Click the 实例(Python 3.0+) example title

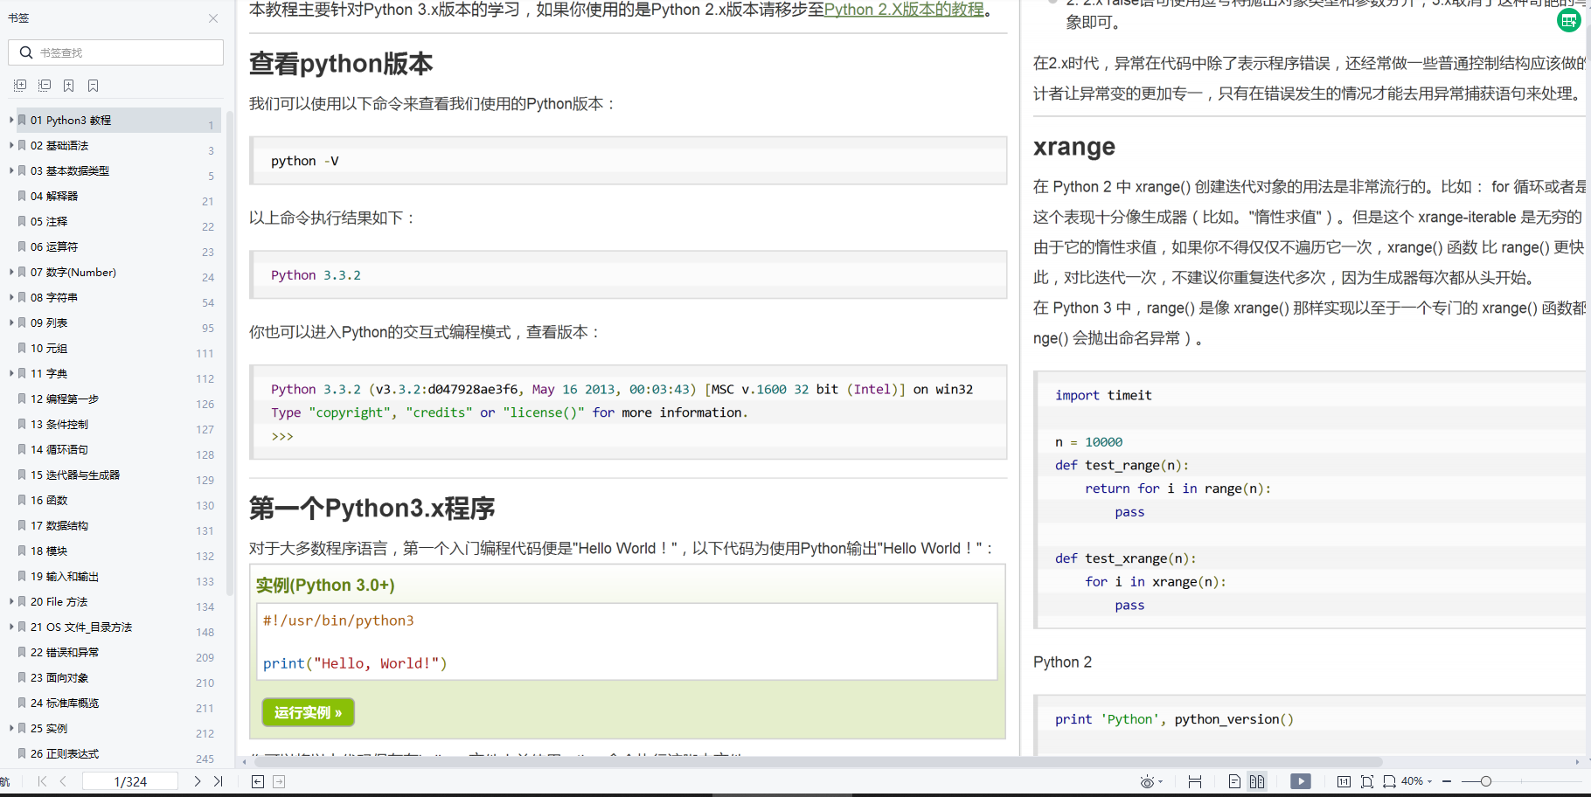[x=325, y=585]
